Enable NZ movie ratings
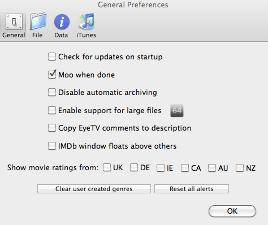This screenshot has width=268, height=225. click(x=240, y=168)
